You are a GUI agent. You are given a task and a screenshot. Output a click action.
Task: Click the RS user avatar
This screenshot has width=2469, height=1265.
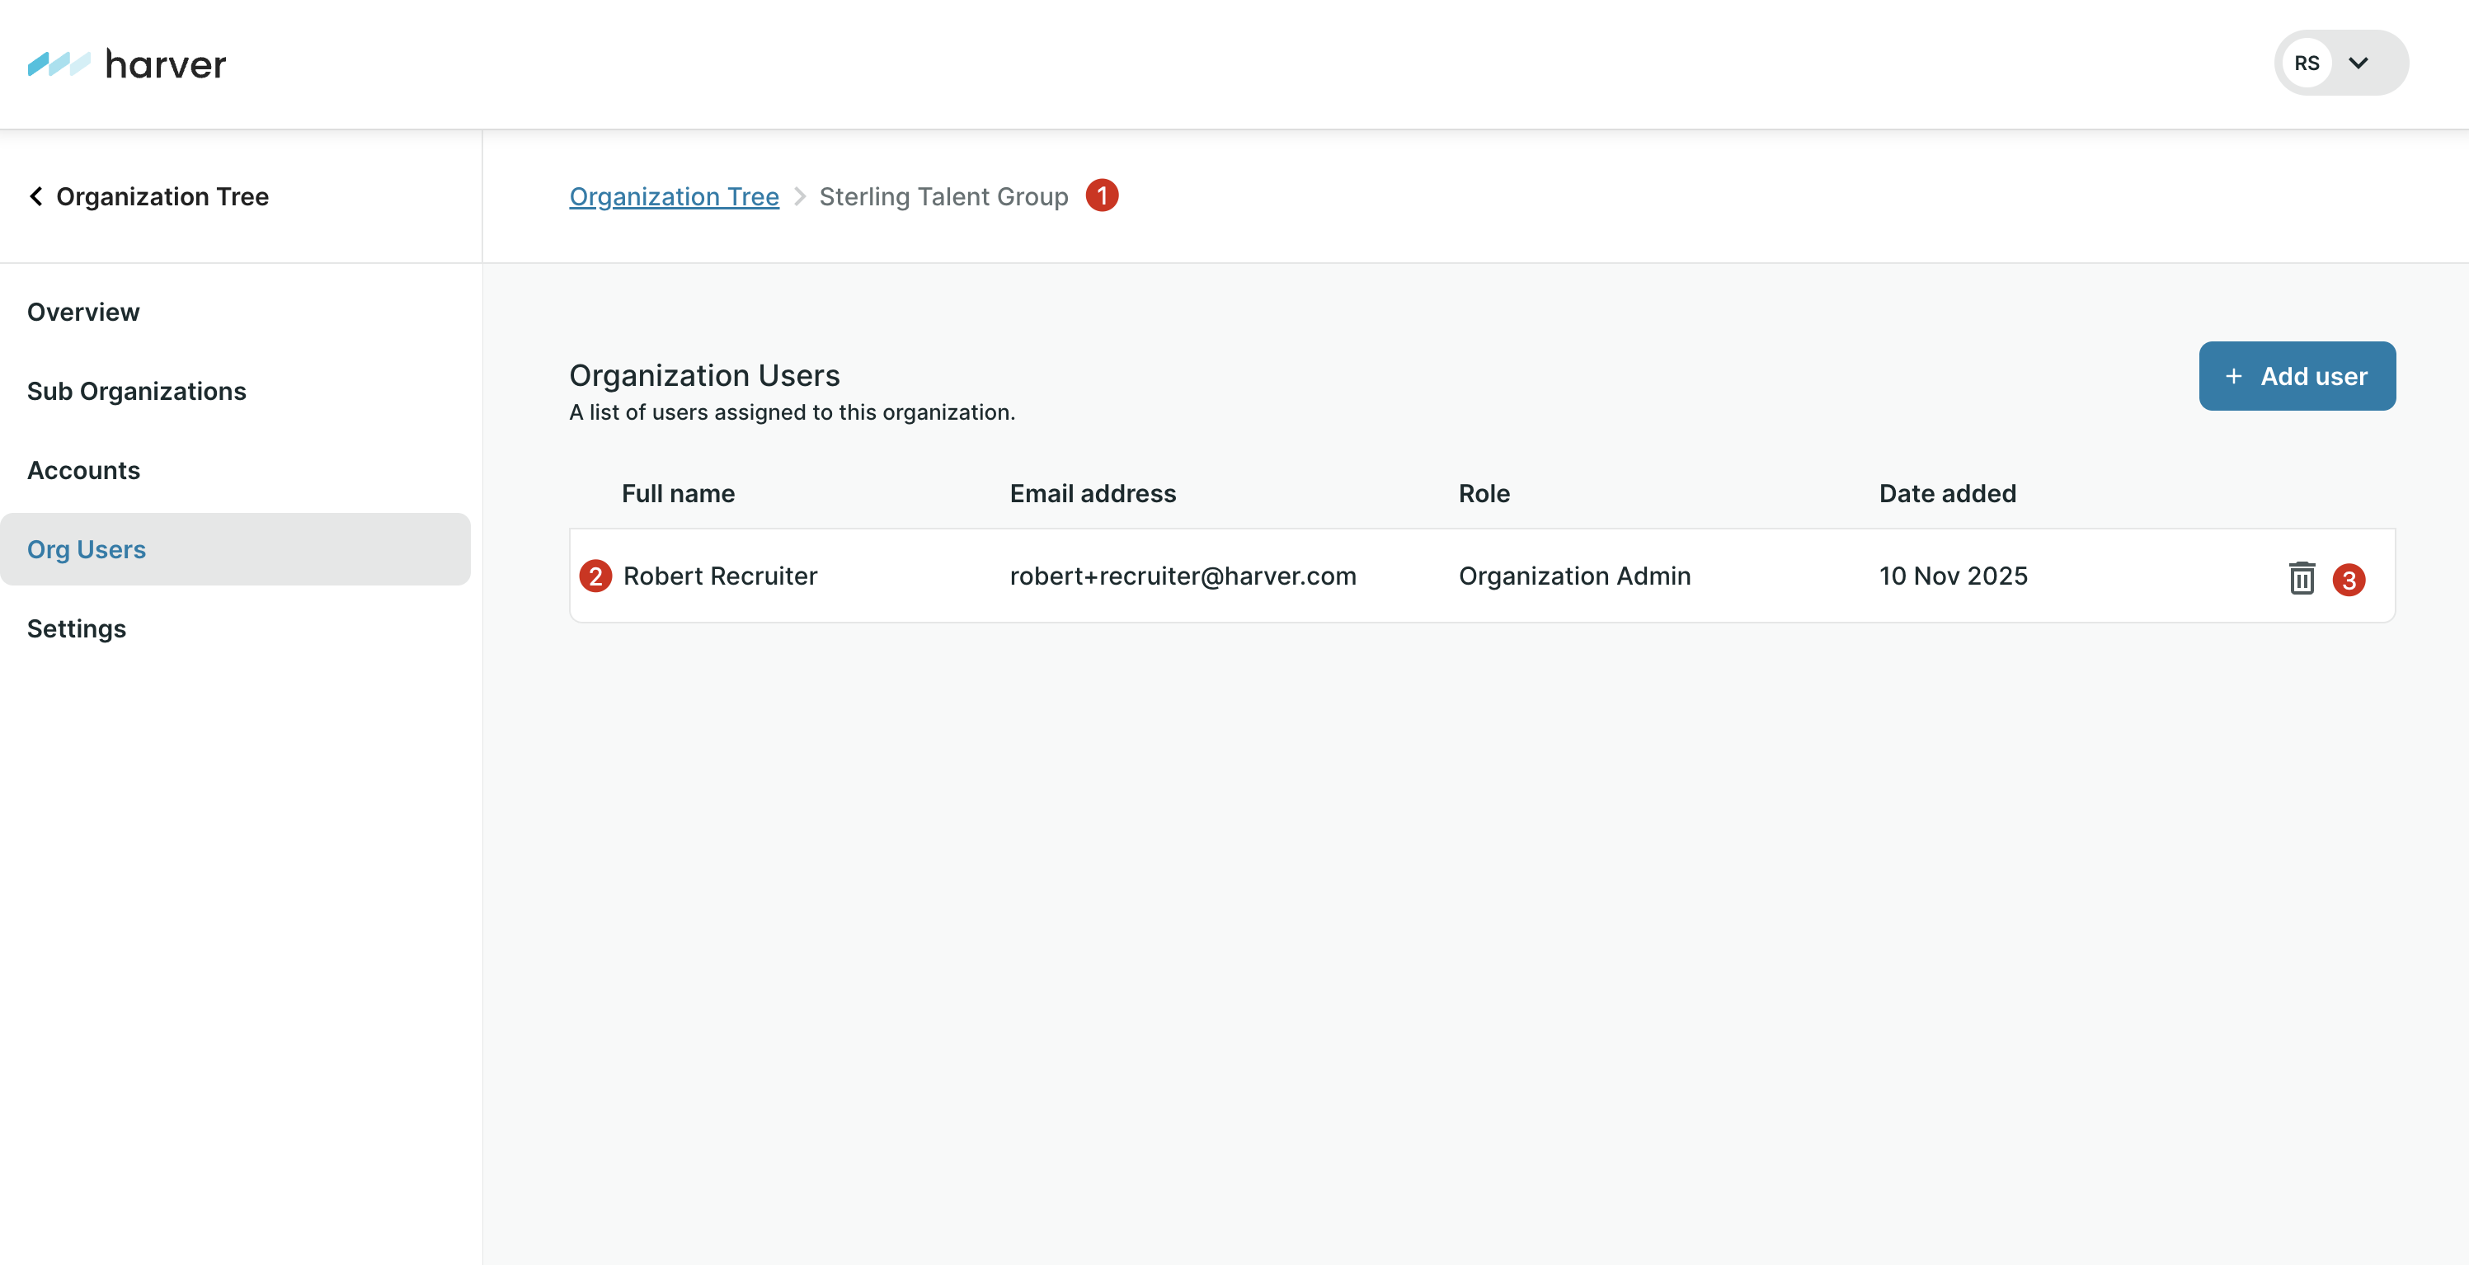[x=2306, y=63]
